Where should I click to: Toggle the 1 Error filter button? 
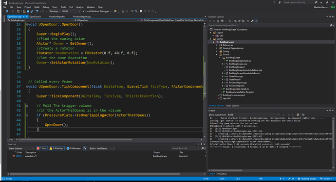click(x=42, y=148)
